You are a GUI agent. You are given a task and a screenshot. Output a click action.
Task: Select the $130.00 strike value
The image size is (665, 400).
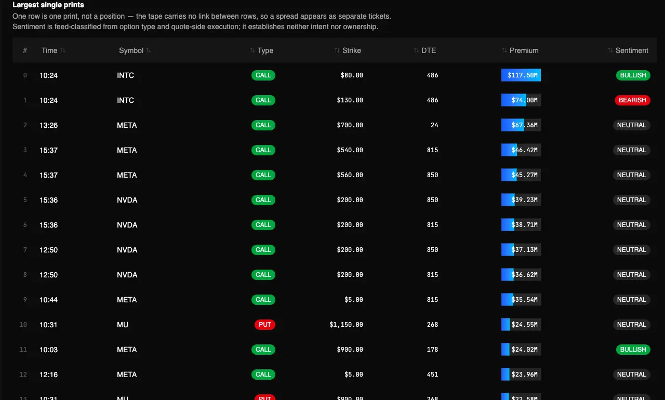tap(350, 100)
